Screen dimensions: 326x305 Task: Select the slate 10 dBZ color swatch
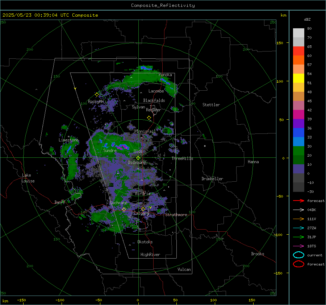pyautogui.click(x=298, y=169)
